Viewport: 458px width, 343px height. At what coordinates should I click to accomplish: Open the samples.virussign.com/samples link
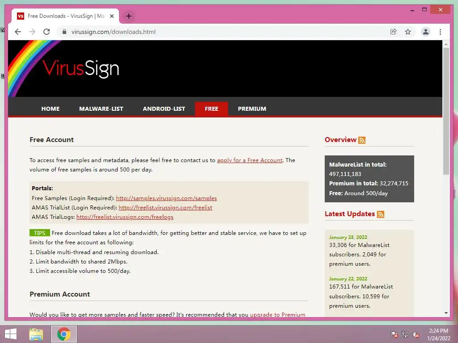coord(166,198)
